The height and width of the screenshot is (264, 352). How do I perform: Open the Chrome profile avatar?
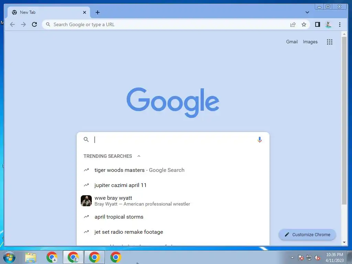(328, 24)
